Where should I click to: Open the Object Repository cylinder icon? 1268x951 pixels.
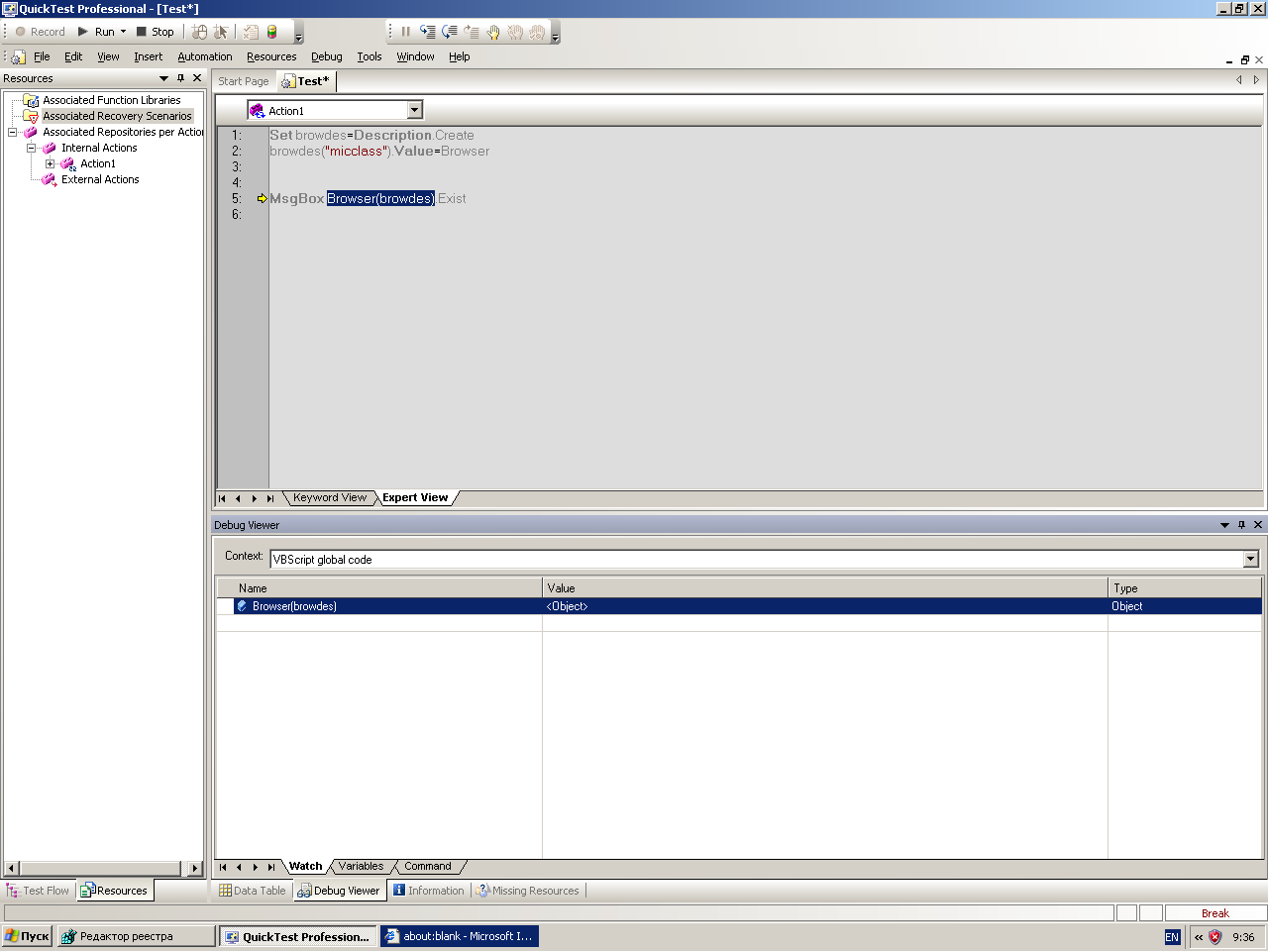(x=271, y=32)
